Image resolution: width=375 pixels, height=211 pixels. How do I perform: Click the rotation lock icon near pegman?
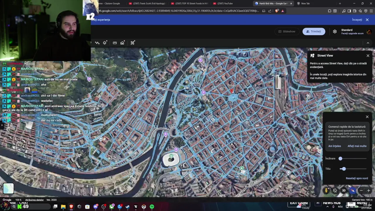coord(335,190)
